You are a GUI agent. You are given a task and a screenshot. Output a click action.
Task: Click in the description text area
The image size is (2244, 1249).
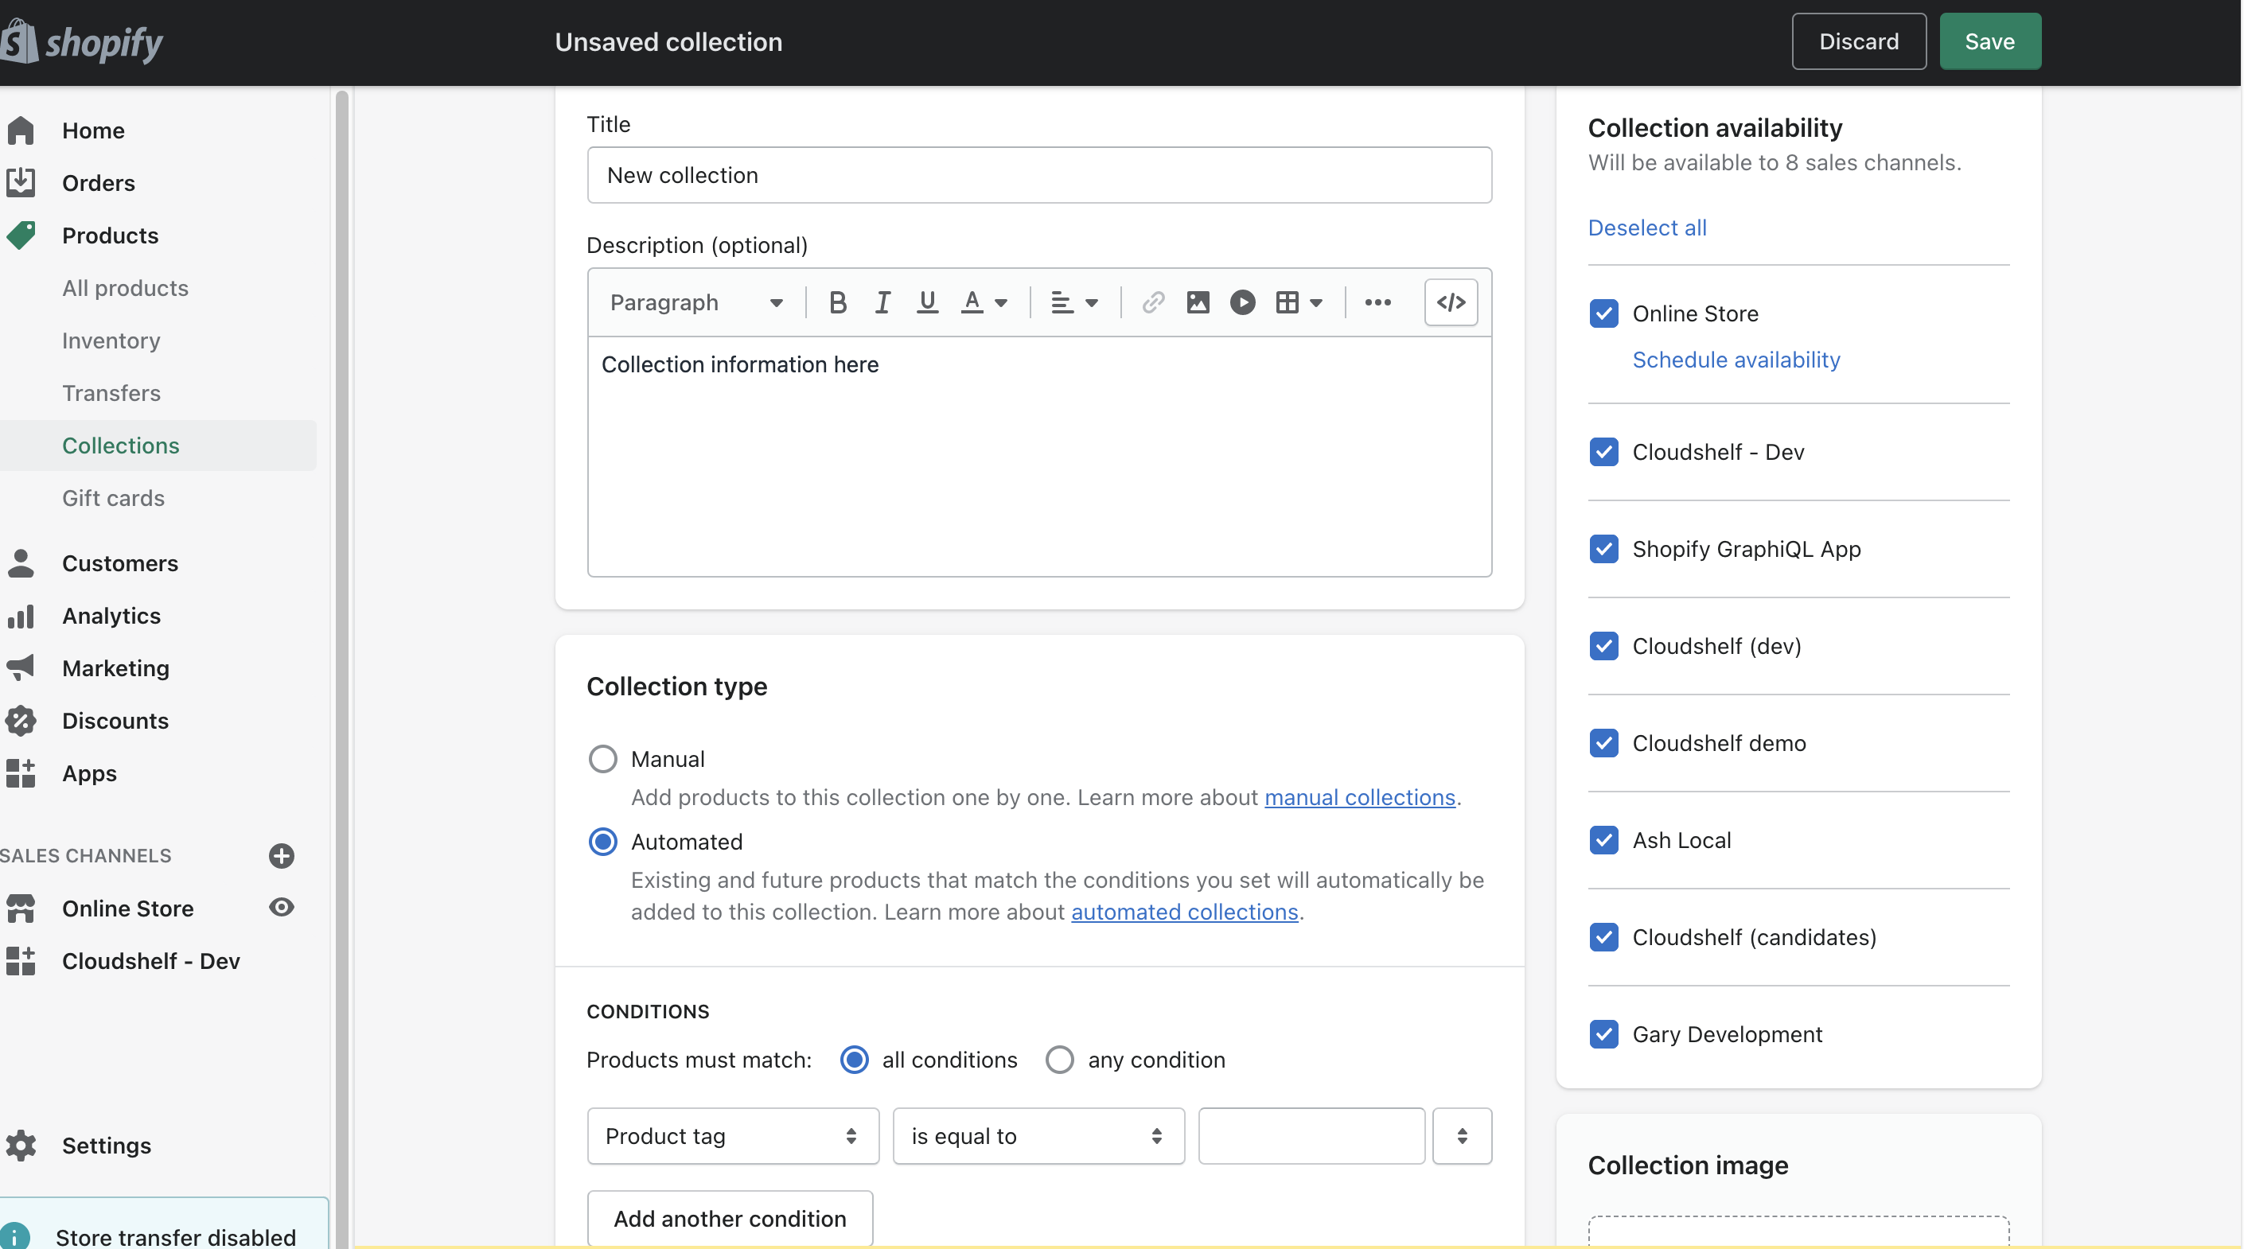pyautogui.click(x=1039, y=457)
